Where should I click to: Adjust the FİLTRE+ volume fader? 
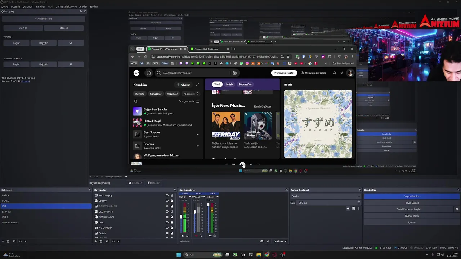point(181,217)
